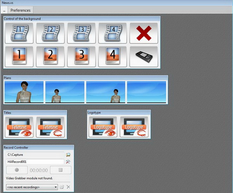Remove background with the red X

click(x=144, y=33)
